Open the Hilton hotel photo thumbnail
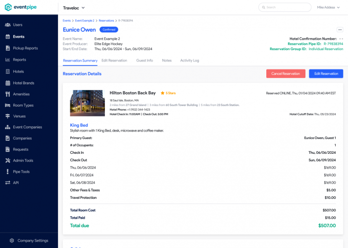This screenshot has height=248, width=348. tap(88, 103)
